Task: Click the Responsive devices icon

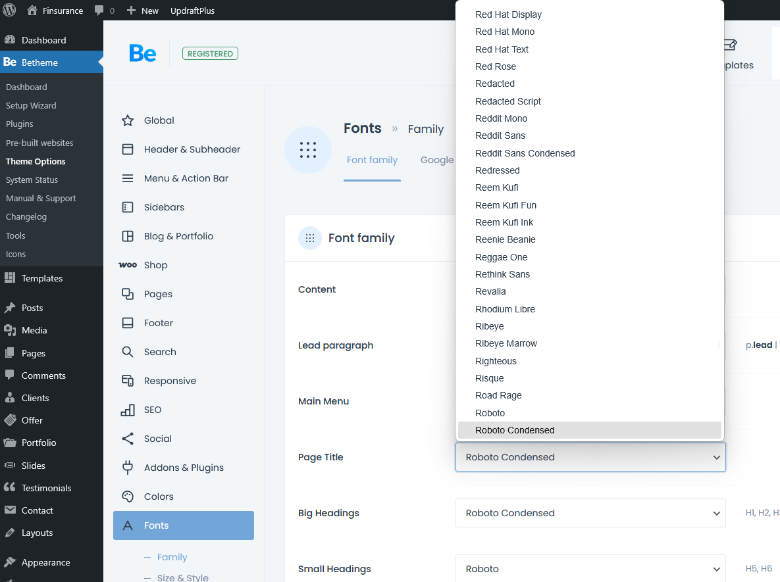Action: tap(128, 381)
